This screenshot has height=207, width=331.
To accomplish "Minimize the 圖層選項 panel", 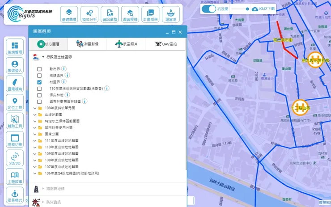I will 167,32.
